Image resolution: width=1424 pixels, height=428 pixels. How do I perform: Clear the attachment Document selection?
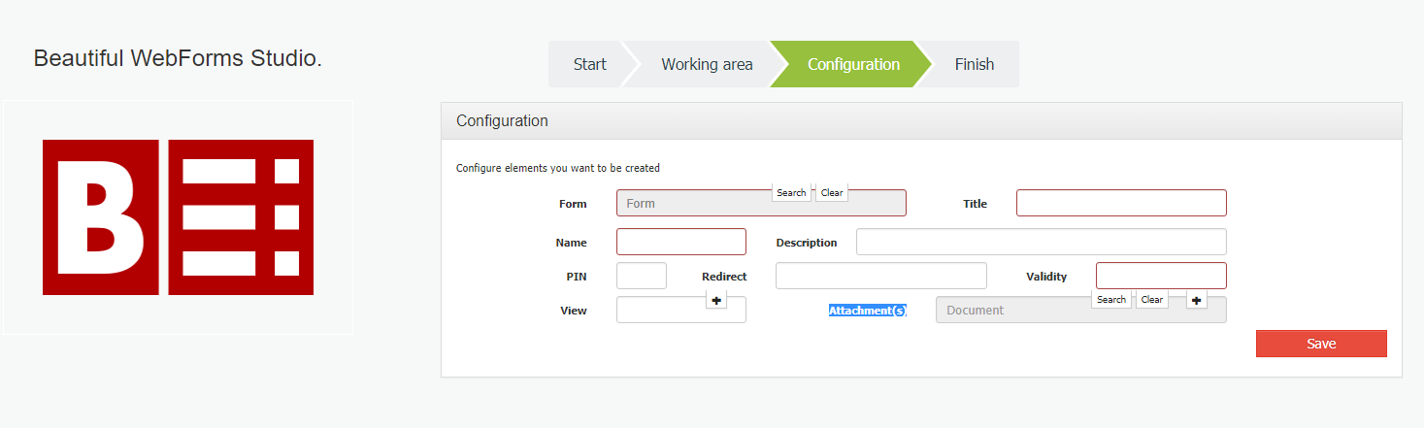[1152, 300]
